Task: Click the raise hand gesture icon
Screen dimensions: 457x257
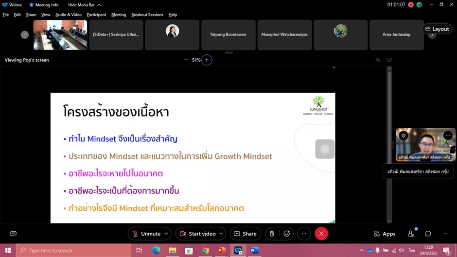Action: coord(272,234)
